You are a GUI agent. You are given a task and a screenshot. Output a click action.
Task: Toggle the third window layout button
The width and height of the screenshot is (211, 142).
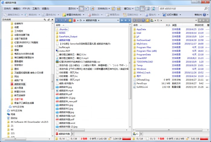point(148,9)
